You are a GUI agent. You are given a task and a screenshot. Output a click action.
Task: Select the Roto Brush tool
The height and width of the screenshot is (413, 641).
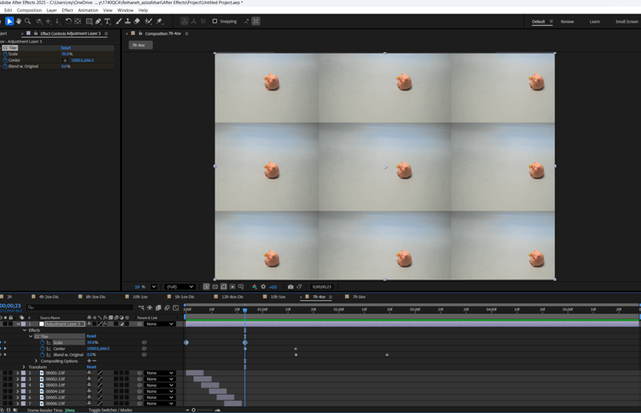(x=149, y=21)
